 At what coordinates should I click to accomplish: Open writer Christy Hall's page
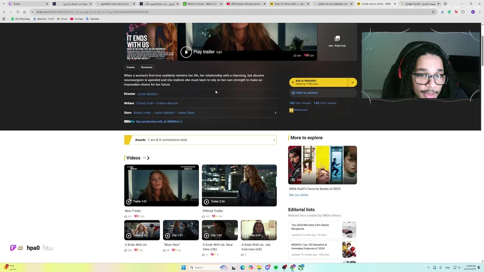point(144,103)
